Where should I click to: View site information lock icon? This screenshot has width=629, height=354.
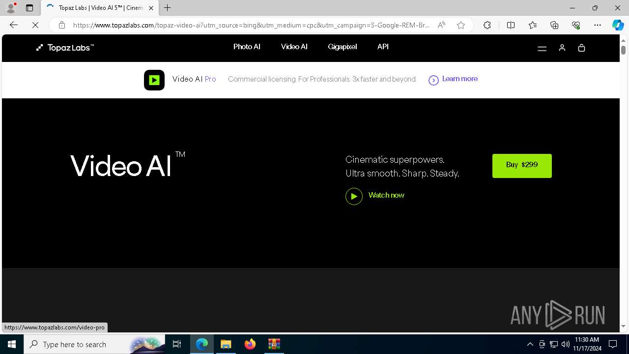click(x=61, y=25)
